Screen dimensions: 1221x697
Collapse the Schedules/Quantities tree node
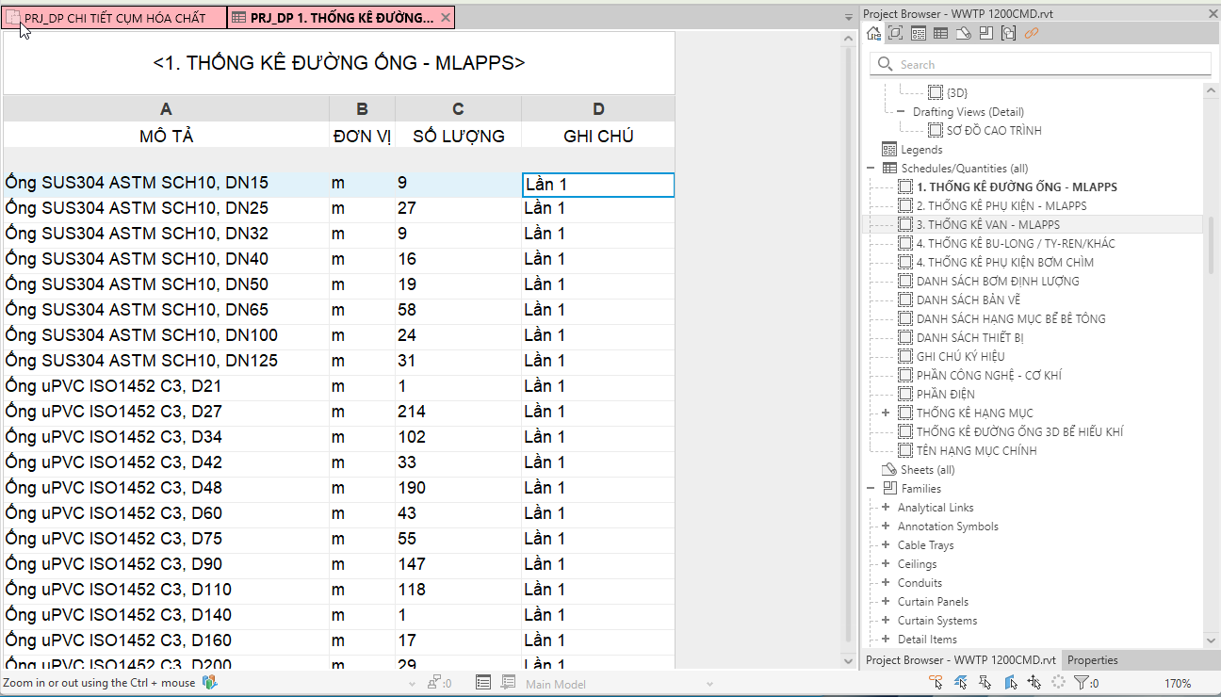click(871, 169)
